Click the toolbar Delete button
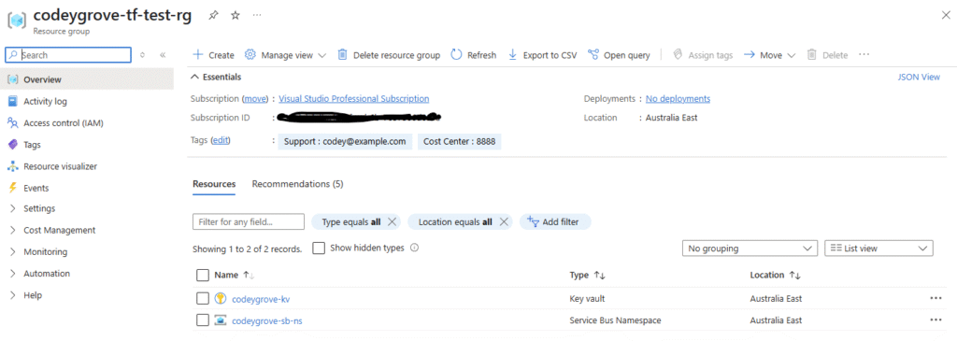The image size is (957, 341). [x=828, y=55]
